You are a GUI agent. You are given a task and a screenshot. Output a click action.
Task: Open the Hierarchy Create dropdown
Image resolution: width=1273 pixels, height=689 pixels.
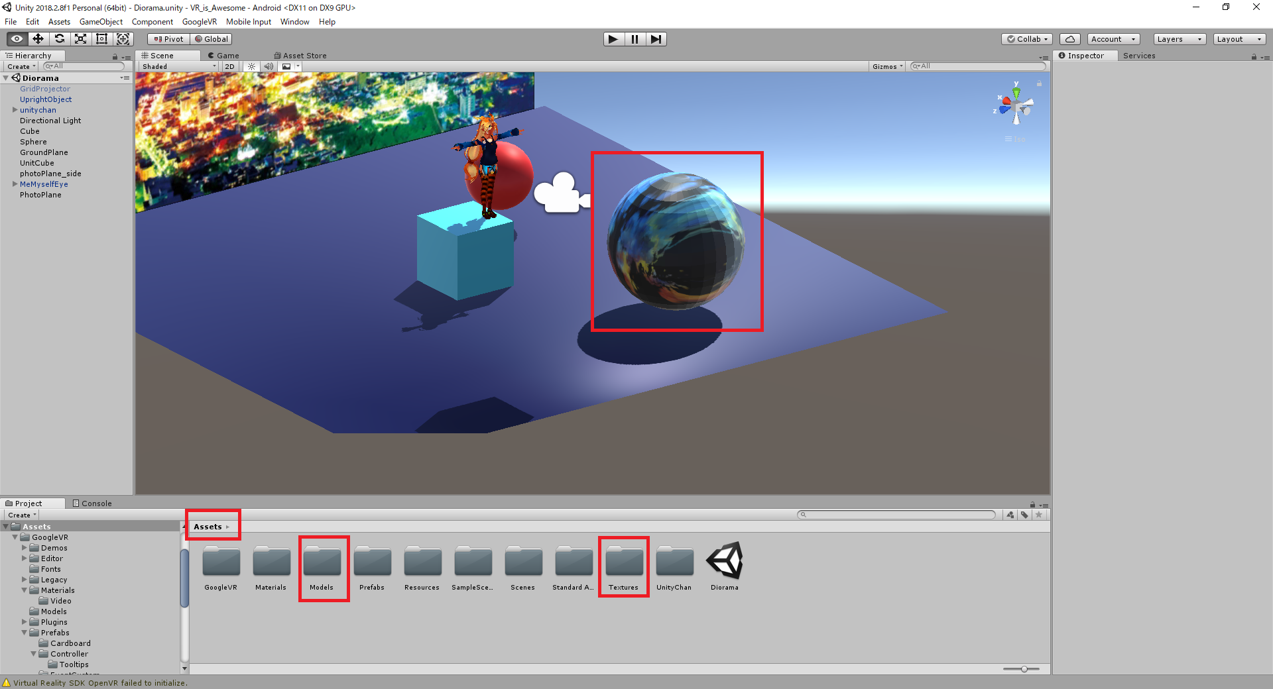pyautogui.click(x=21, y=66)
